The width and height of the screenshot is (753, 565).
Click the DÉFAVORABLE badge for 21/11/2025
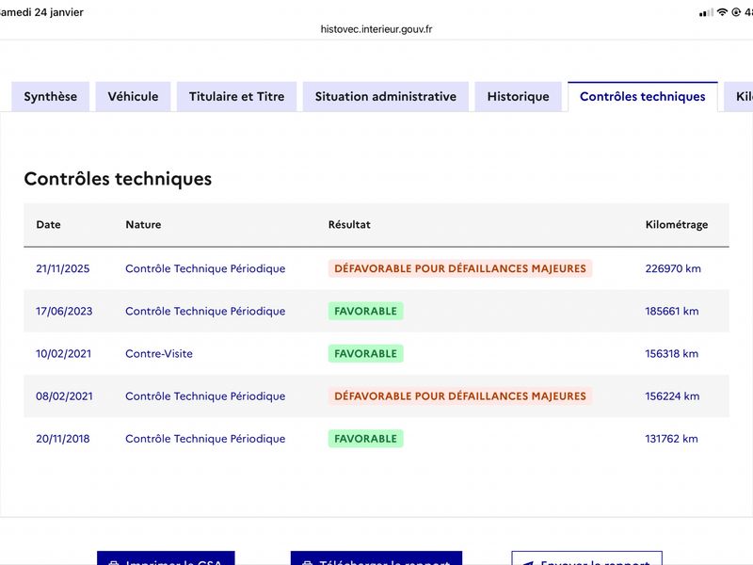(x=460, y=268)
